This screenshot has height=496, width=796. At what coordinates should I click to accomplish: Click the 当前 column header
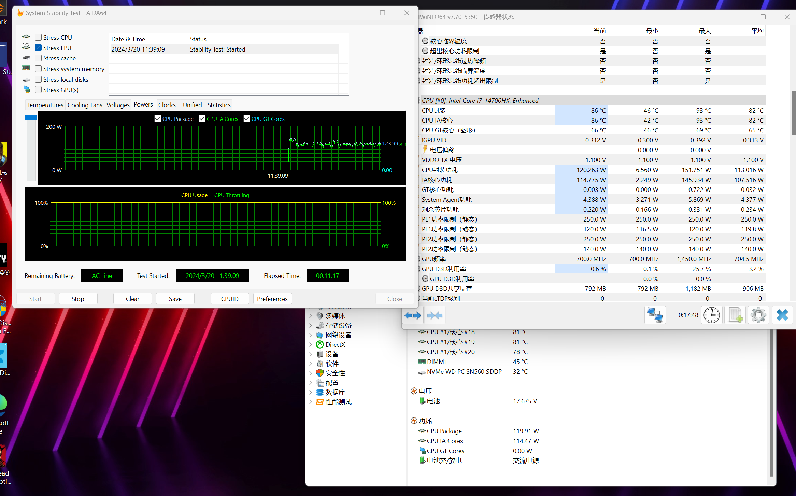tap(582, 31)
